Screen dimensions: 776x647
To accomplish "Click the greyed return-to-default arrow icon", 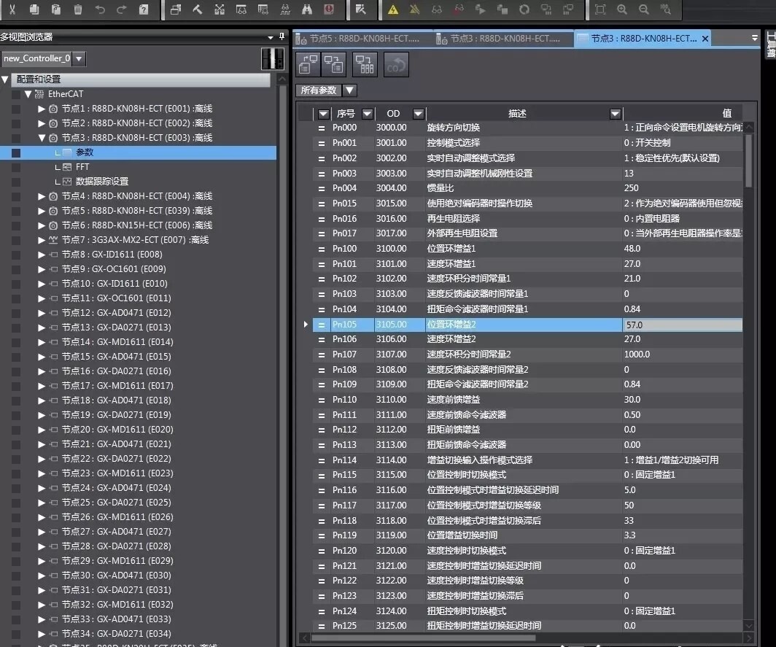I will click(x=396, y=64).
